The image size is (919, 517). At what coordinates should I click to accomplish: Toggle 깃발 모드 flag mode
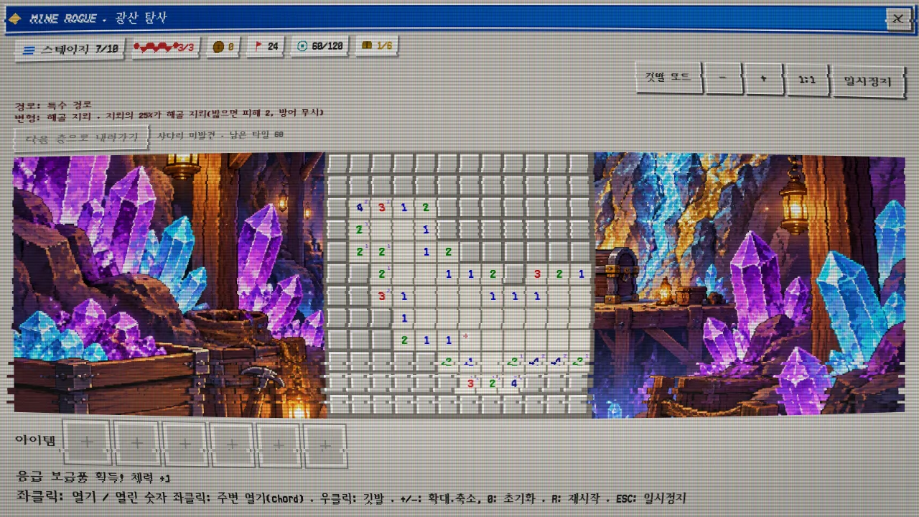tap(668, 77)
